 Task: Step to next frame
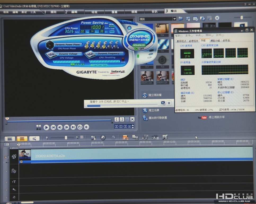click(x=67, y=127)
